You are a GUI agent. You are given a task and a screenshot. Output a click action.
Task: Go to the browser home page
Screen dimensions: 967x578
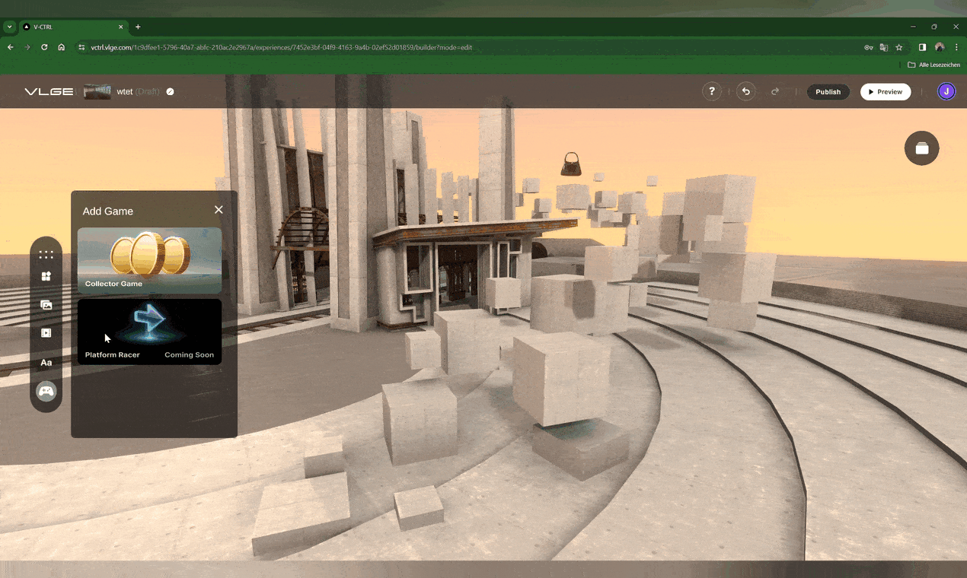pos(62,47)
